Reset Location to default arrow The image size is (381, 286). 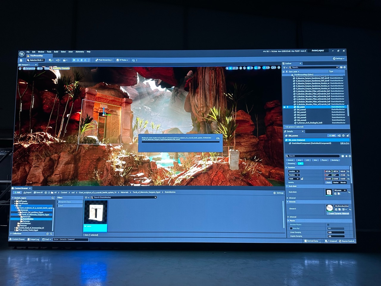coord(348,171)
